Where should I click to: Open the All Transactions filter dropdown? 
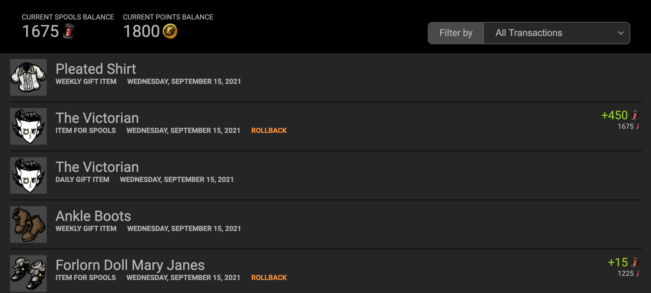pyautogui.click(x=556, y=33)
